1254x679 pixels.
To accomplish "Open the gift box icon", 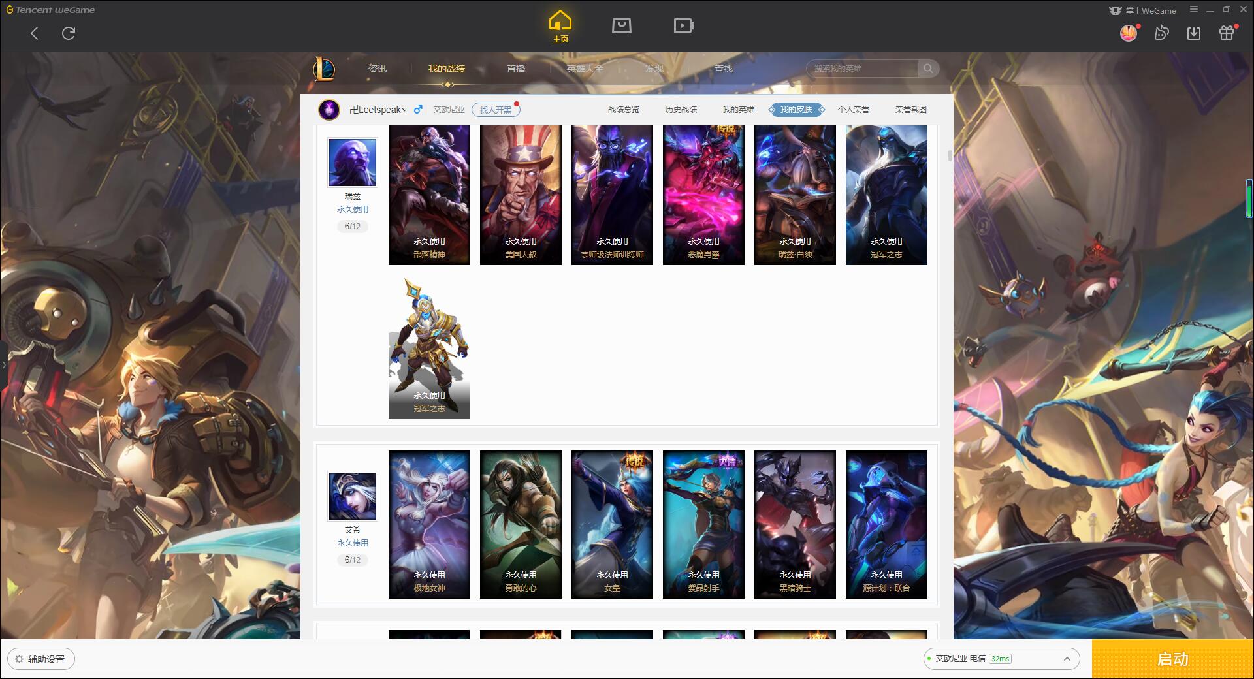I will pos(1227,33).
